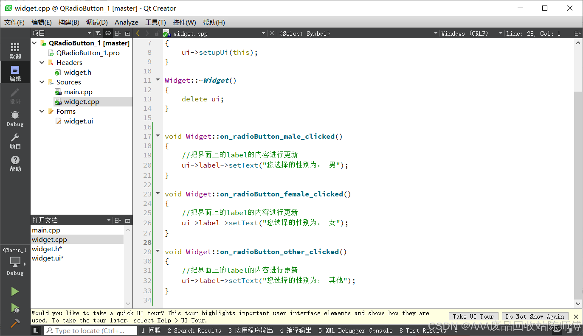Close the widget.cpp document with X
The height and width of the screenshot is (336, 583).
click(272, 33)
